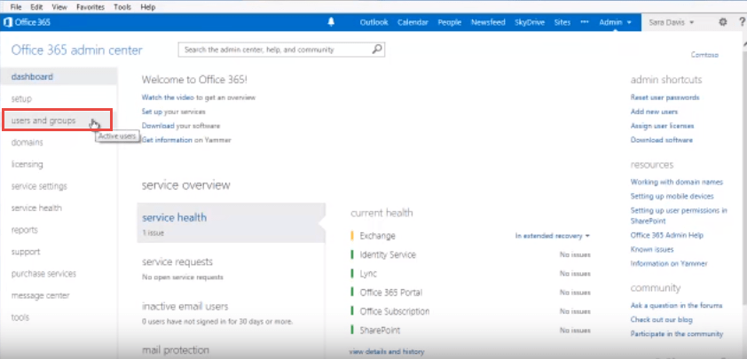The width and height of the screenshot is (747, 359).
Task: Open 'Setting up user permissions in SharePoint'
Action: (679, 215)
